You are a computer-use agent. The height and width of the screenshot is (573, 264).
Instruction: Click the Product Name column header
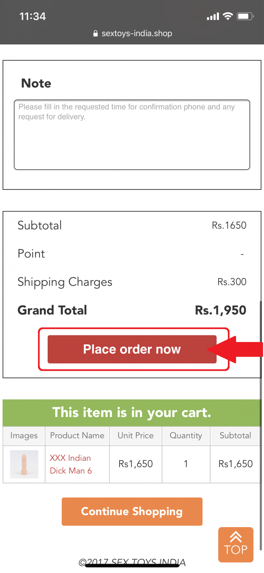[77, 435]
